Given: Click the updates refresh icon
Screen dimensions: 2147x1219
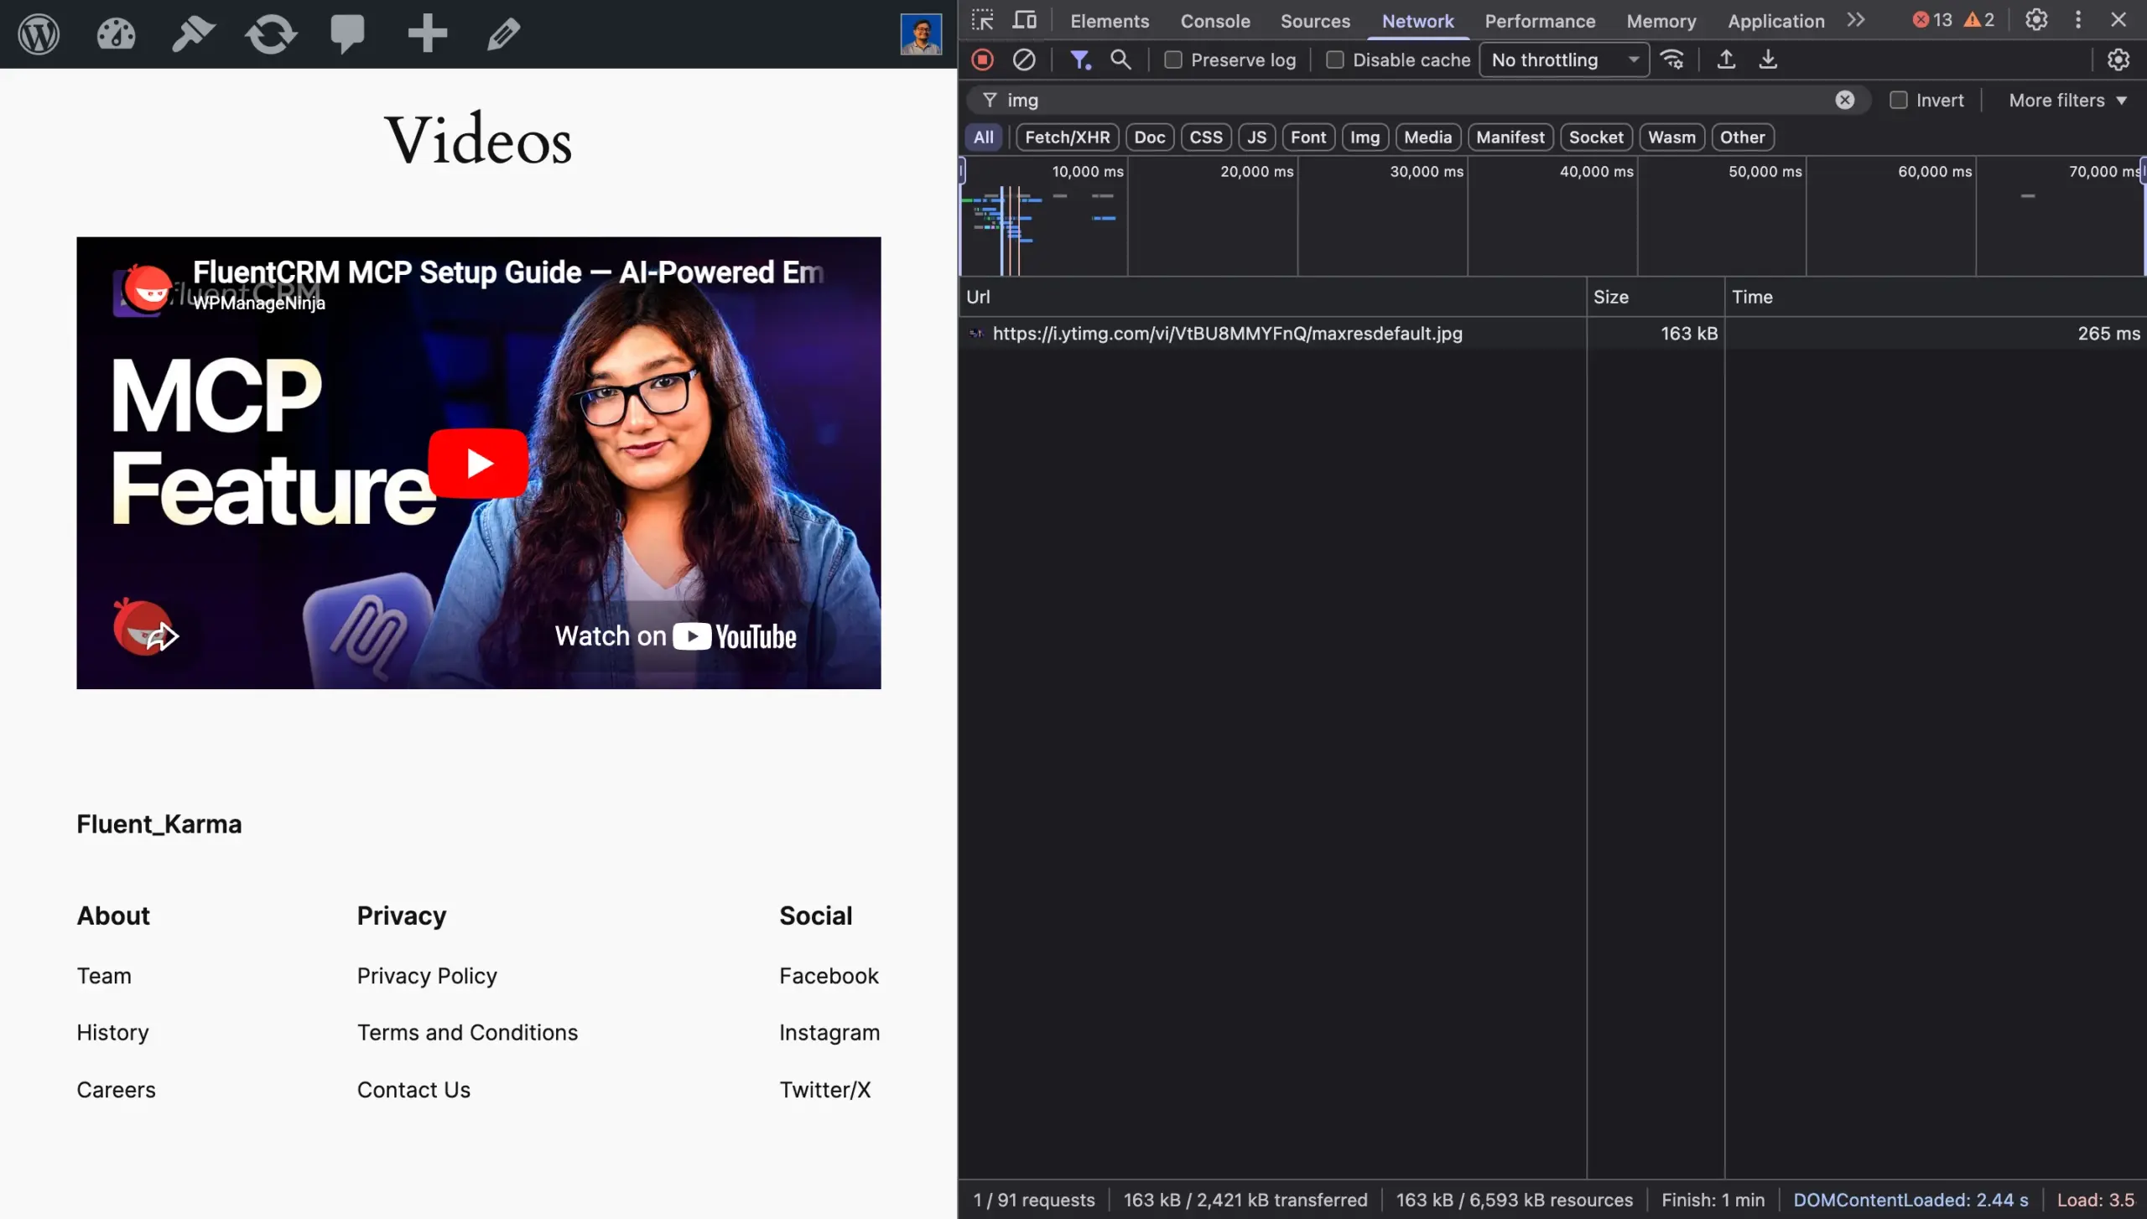Looking at the screenshot, I should (x=270, y=34).
